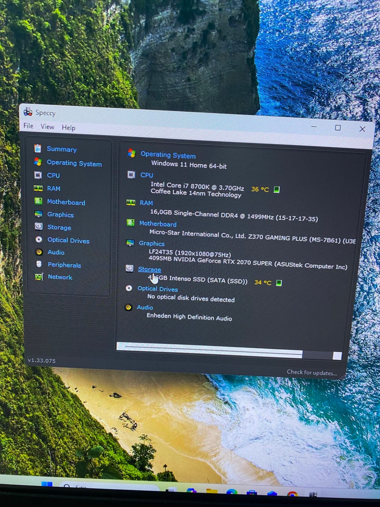This screenshot has height=507, width=380.
Task: Click the Micro-Star International Z370 GAMING PLUS line
Action: (x=253, y=236)
